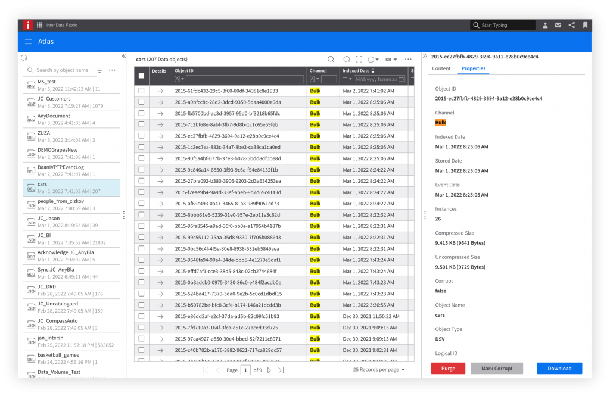Image resolution: width=610 pixels, height=396 pixels.
Task: Collapse the right properties panel
Action: pos(425,57)
